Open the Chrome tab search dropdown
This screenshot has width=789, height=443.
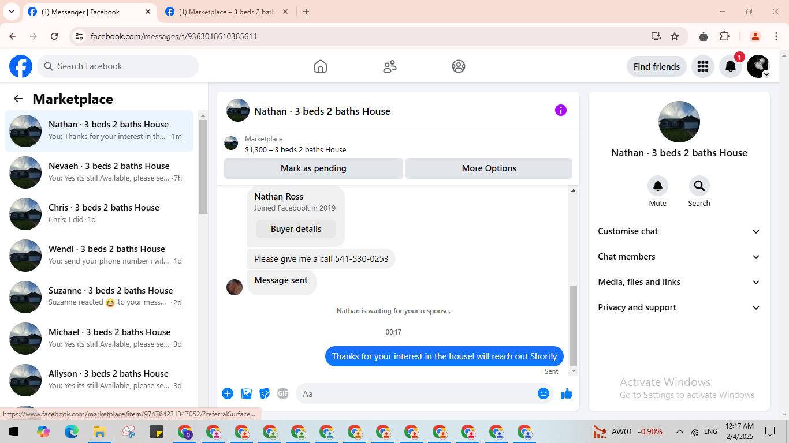[11, 12]
